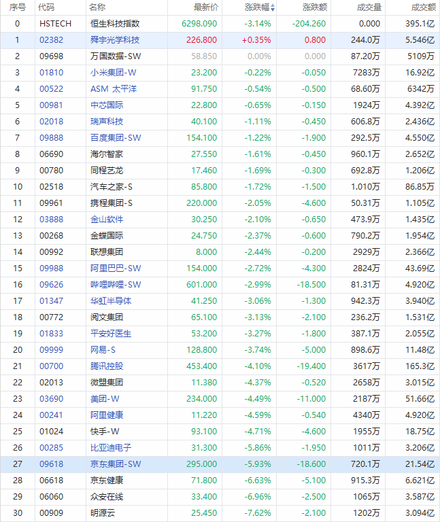Open the ASM 太平洋 stock link
Image resolution: width=440 pixels, height=522 pixels.
click(114, 89)
